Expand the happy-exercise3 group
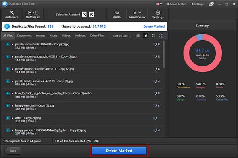This screenshot has height=158, width=238. pos(12,106)
